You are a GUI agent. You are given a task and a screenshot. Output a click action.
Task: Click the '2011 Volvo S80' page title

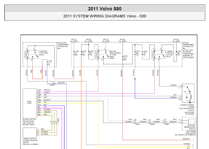pos(104,9)
